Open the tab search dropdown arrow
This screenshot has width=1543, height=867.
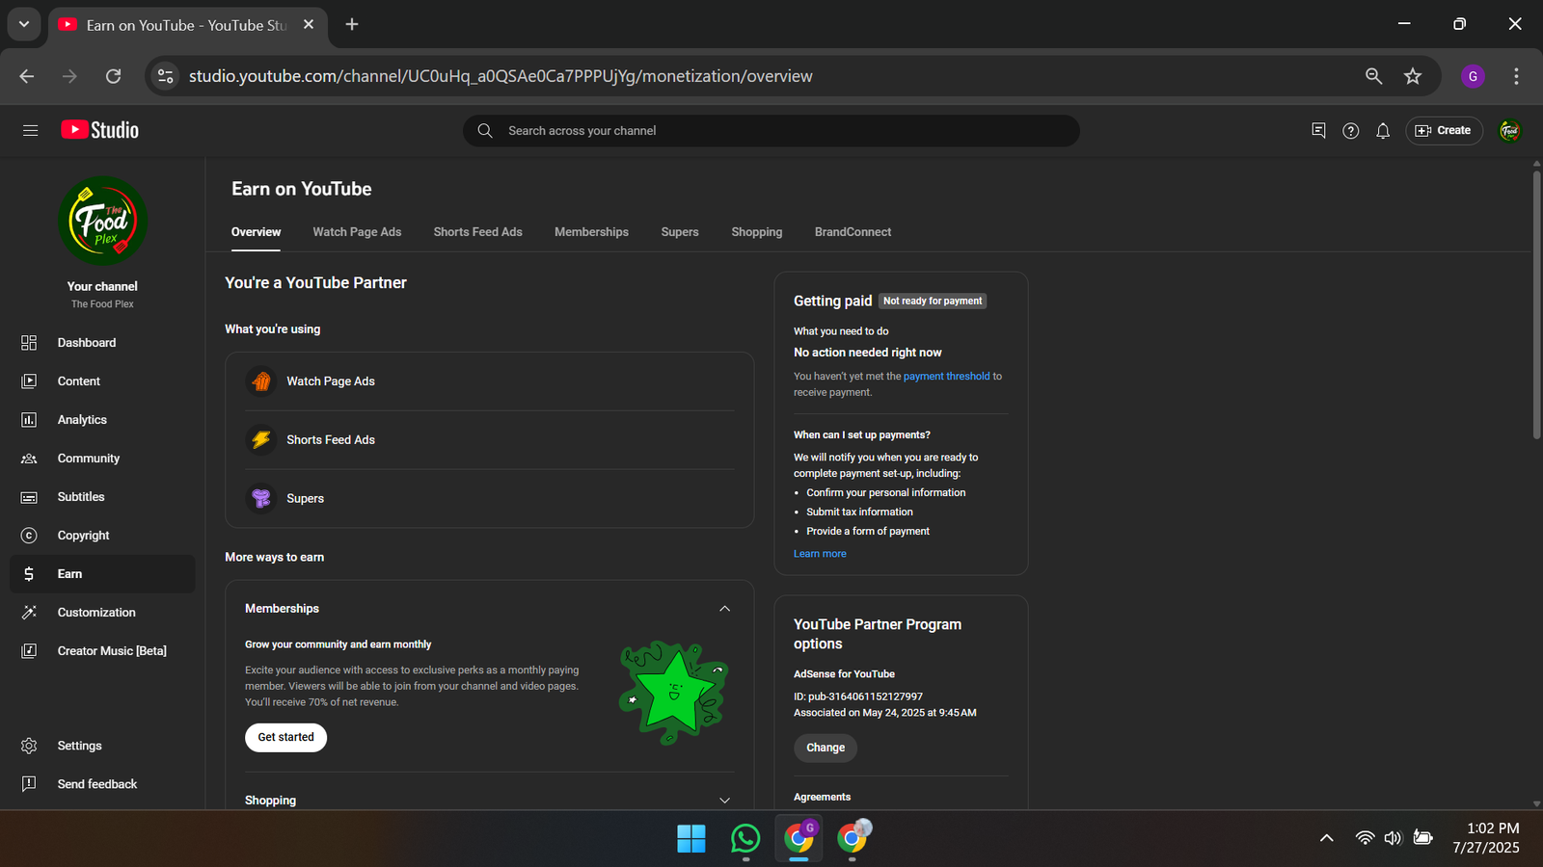point(24,24)
